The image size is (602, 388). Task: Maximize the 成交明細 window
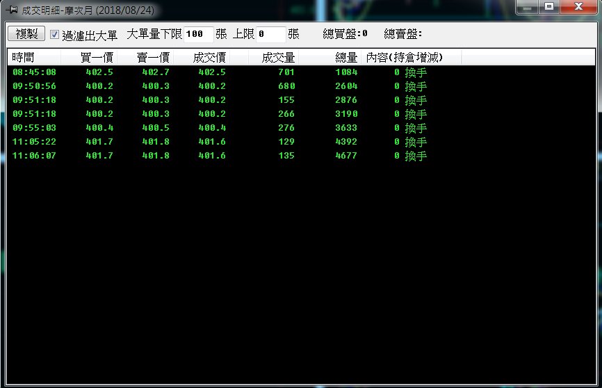(549, 7)
